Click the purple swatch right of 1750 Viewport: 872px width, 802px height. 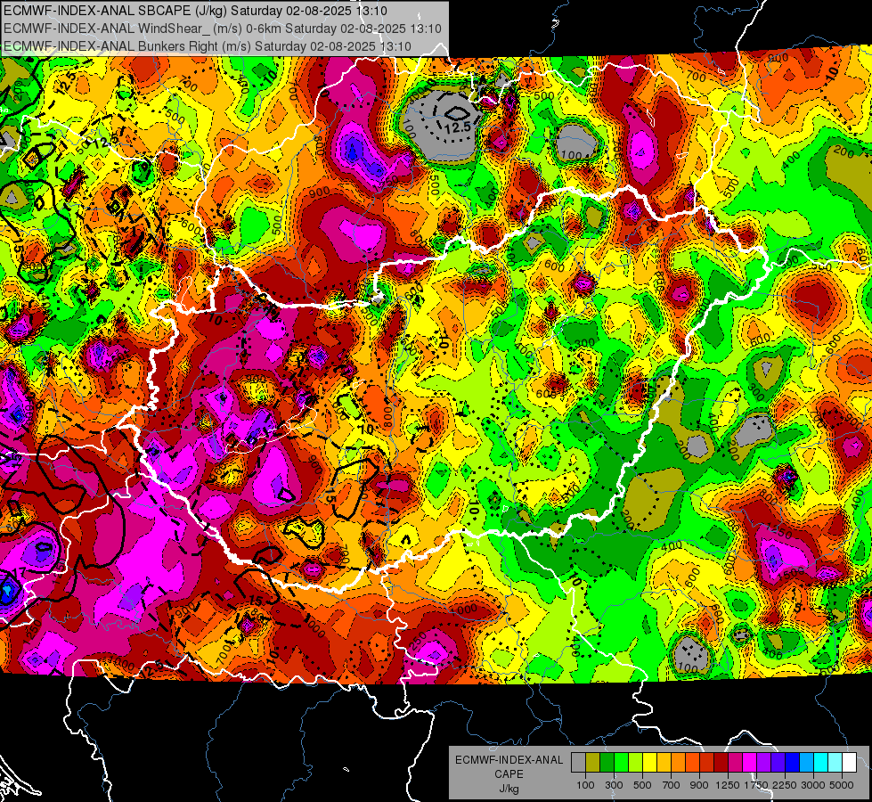tap(763, 763)
